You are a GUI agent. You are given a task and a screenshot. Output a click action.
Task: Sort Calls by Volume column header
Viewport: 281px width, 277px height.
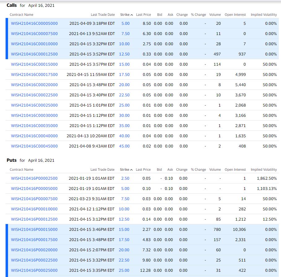(215, 15)
